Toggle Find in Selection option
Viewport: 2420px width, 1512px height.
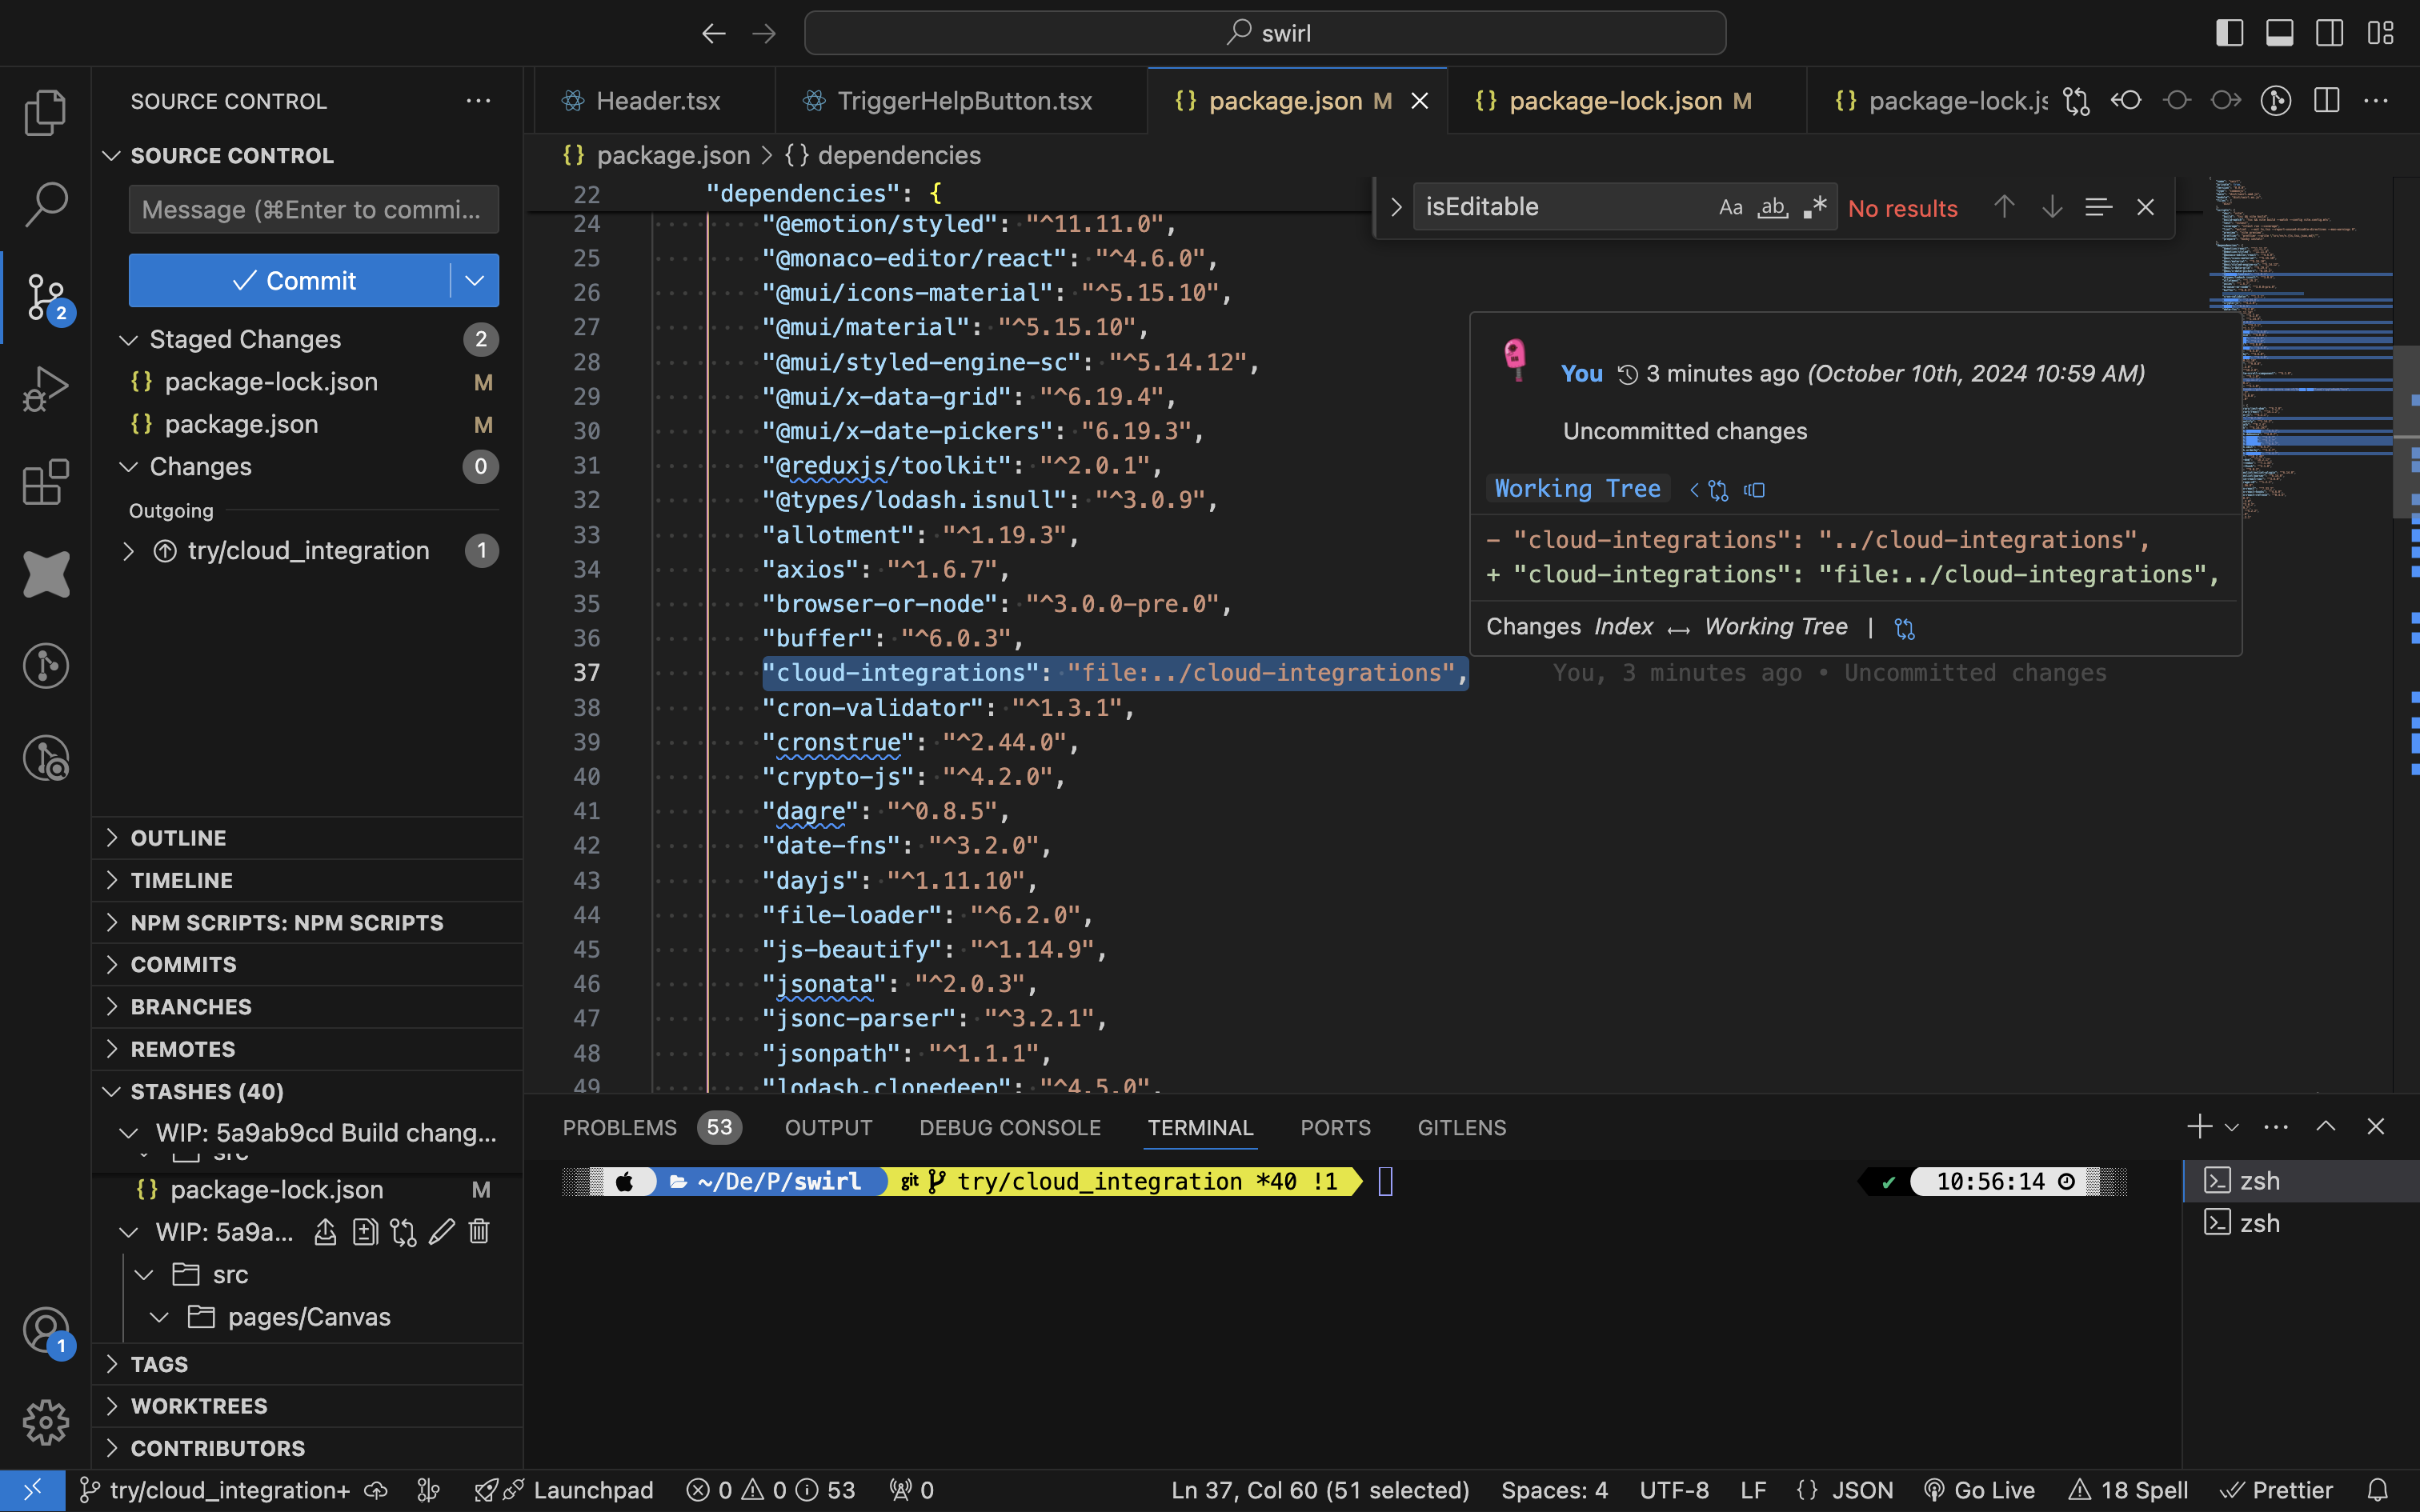pos(2098,207)
